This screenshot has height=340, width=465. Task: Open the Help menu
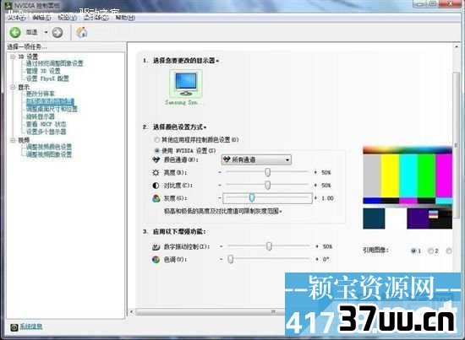(x=125, y=18)
